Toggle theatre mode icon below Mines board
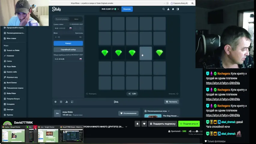The height and width of the screenshot is (144, 256). point(61,102)
